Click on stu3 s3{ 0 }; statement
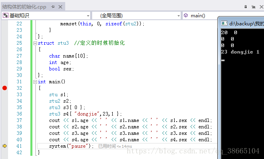This screenshot has height=159, width=264. [67, 107]
